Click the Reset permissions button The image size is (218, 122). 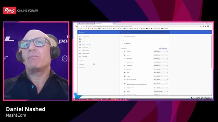pos(163,48)
